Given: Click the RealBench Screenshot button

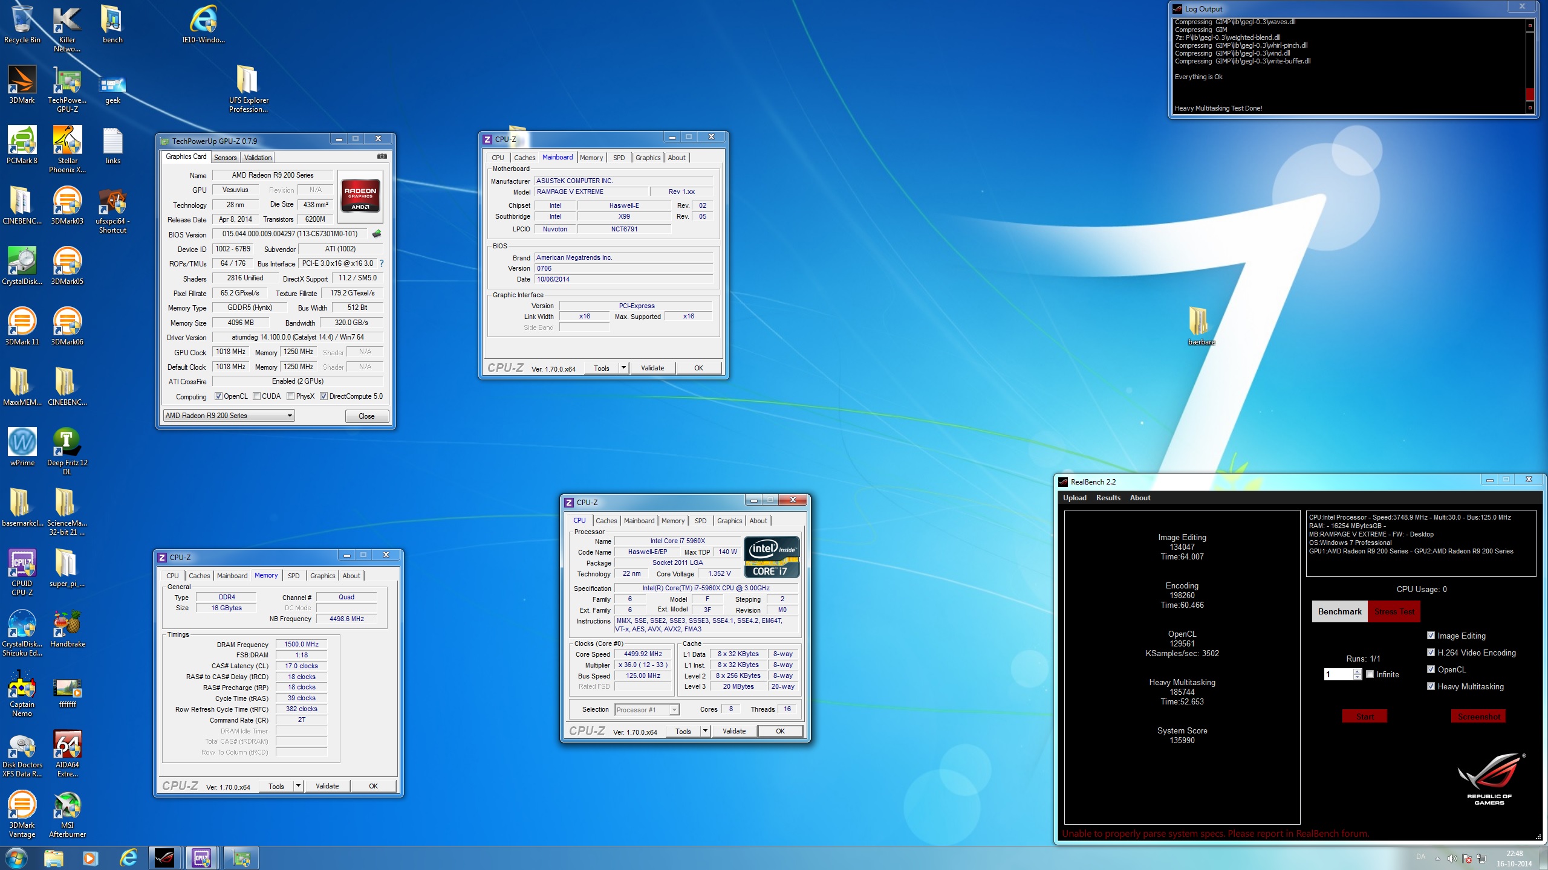Looking at the screenshot, I should click(x=1478, y=717).
